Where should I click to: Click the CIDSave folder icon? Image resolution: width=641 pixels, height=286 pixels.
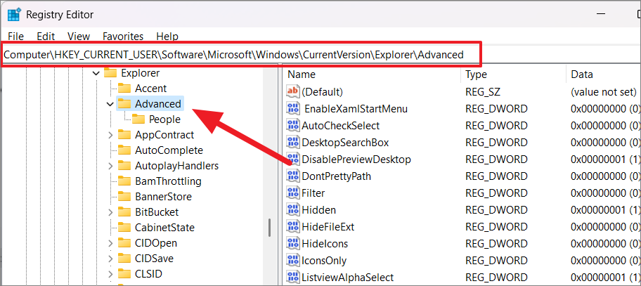click(124, 258)
